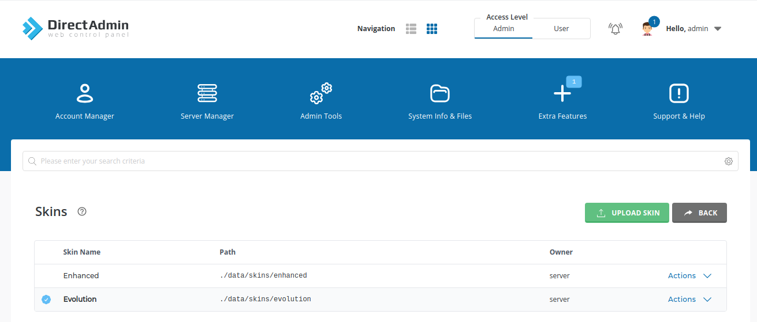Image resolution: width=757 pixels, height=322 pixels.
Task: Open Admin Tools gear icon
Action: (x=321, y=93)
